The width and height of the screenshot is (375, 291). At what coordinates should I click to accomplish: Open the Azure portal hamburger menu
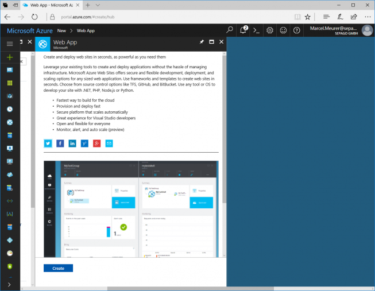[x=10, y=44]
